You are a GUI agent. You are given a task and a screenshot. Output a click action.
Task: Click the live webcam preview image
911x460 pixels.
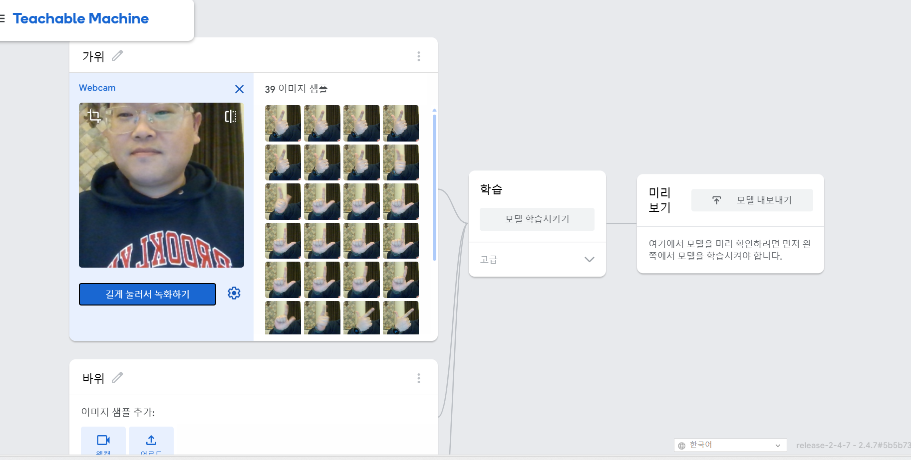click(x=161, y=185)
